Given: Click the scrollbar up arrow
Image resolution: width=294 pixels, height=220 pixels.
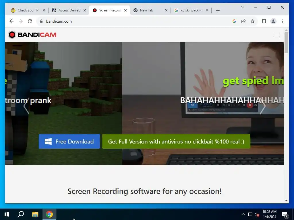Looking at the screenshot, I should (286, 30).
